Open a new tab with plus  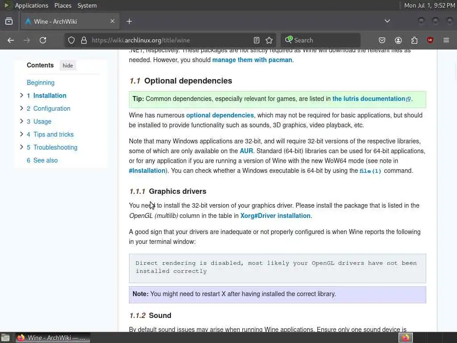pyautogui.click(x=129, y=21)
